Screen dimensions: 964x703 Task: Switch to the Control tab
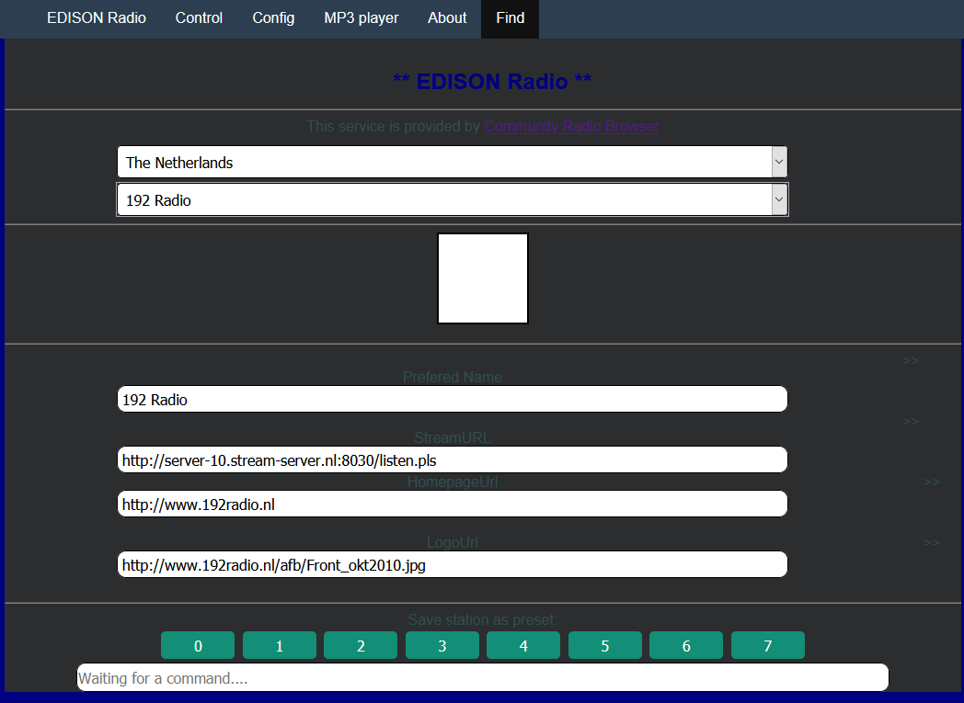coord(199,18)
